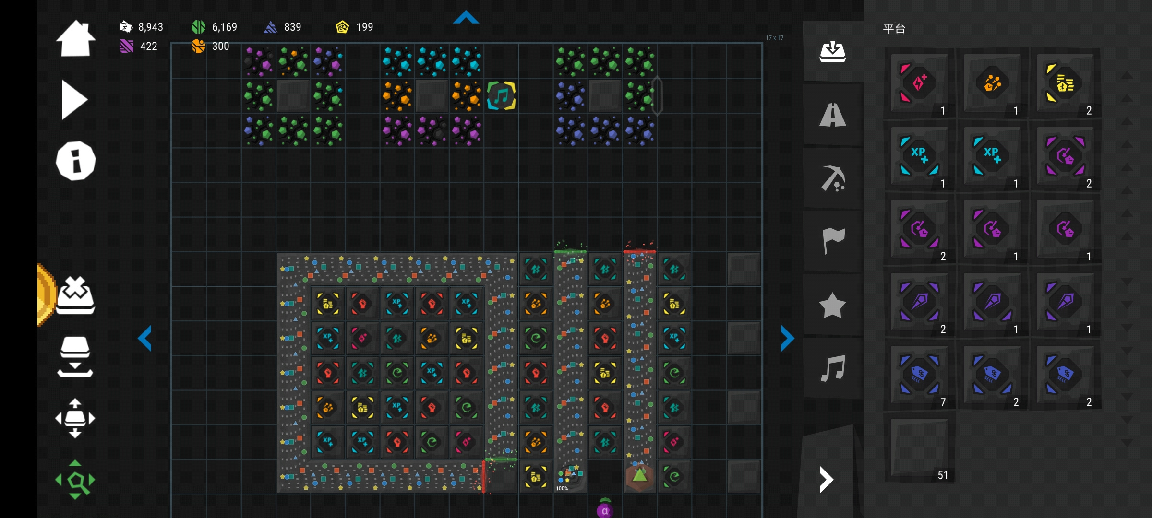This screenshot has height=518, width=1152.
Task: Tap the 199 yellow resource counter
Action: (354, 27)
